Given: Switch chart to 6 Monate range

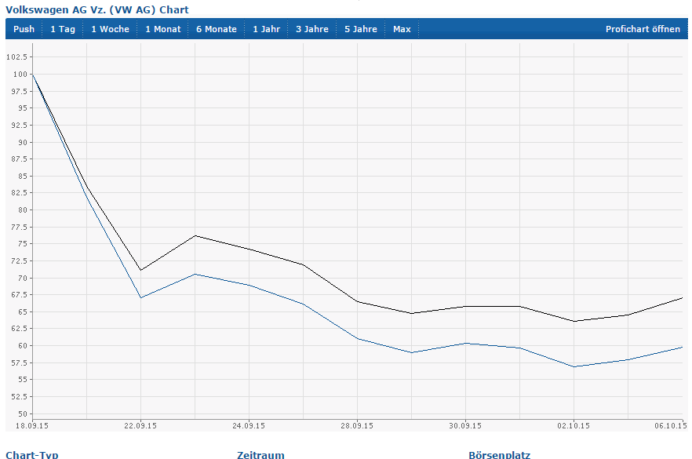Looking at the screenshot, I should click(217, 29).
